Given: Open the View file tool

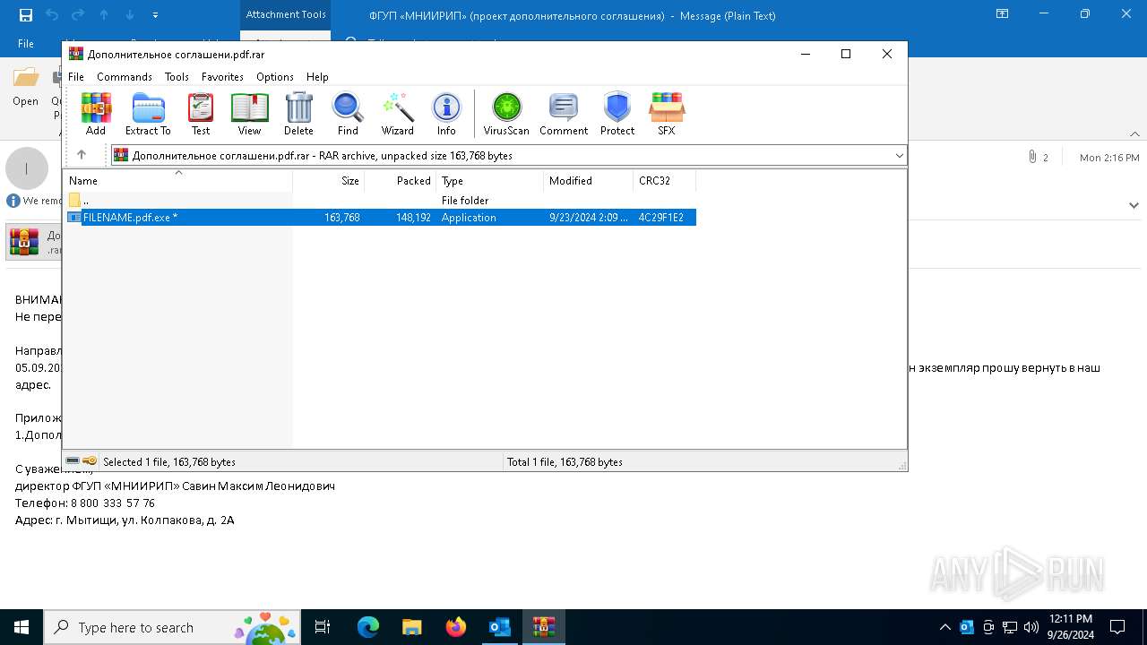Looking at the screenshot, I should pos(249,114).
